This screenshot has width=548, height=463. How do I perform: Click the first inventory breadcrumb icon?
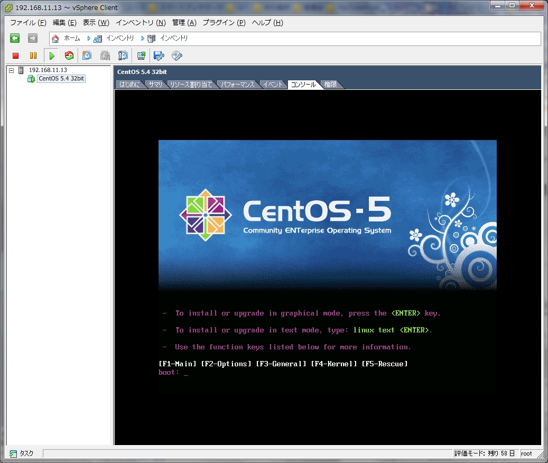coord(98,39)
